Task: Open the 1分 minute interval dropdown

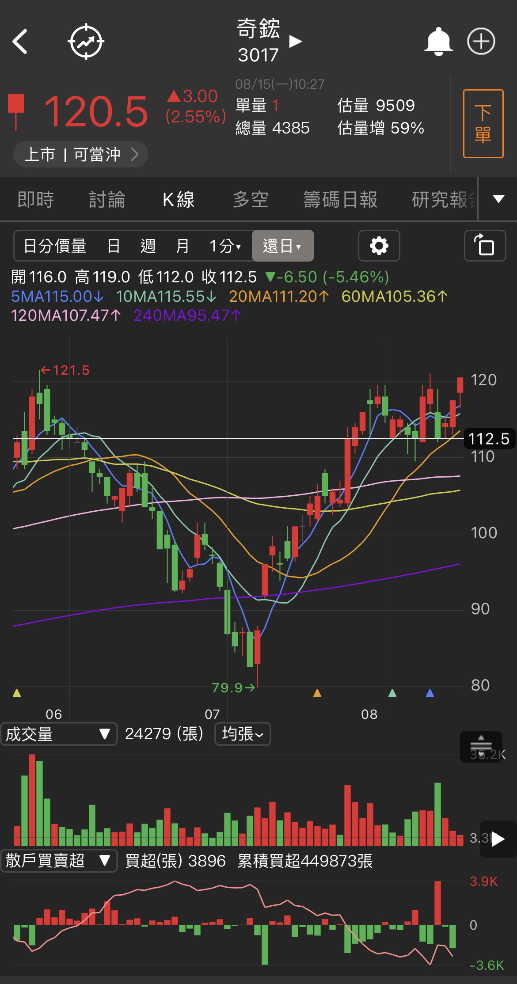Action: (225, 246)
